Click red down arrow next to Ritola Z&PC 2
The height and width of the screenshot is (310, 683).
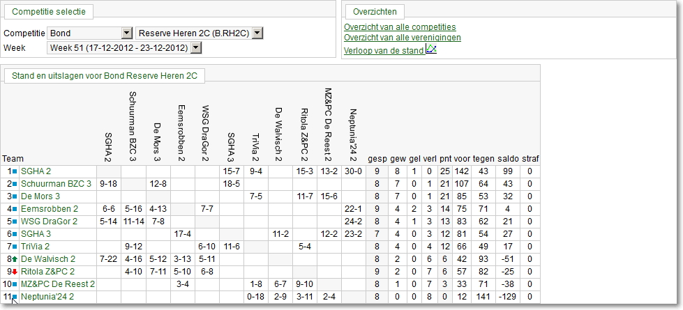pos(15,272)
